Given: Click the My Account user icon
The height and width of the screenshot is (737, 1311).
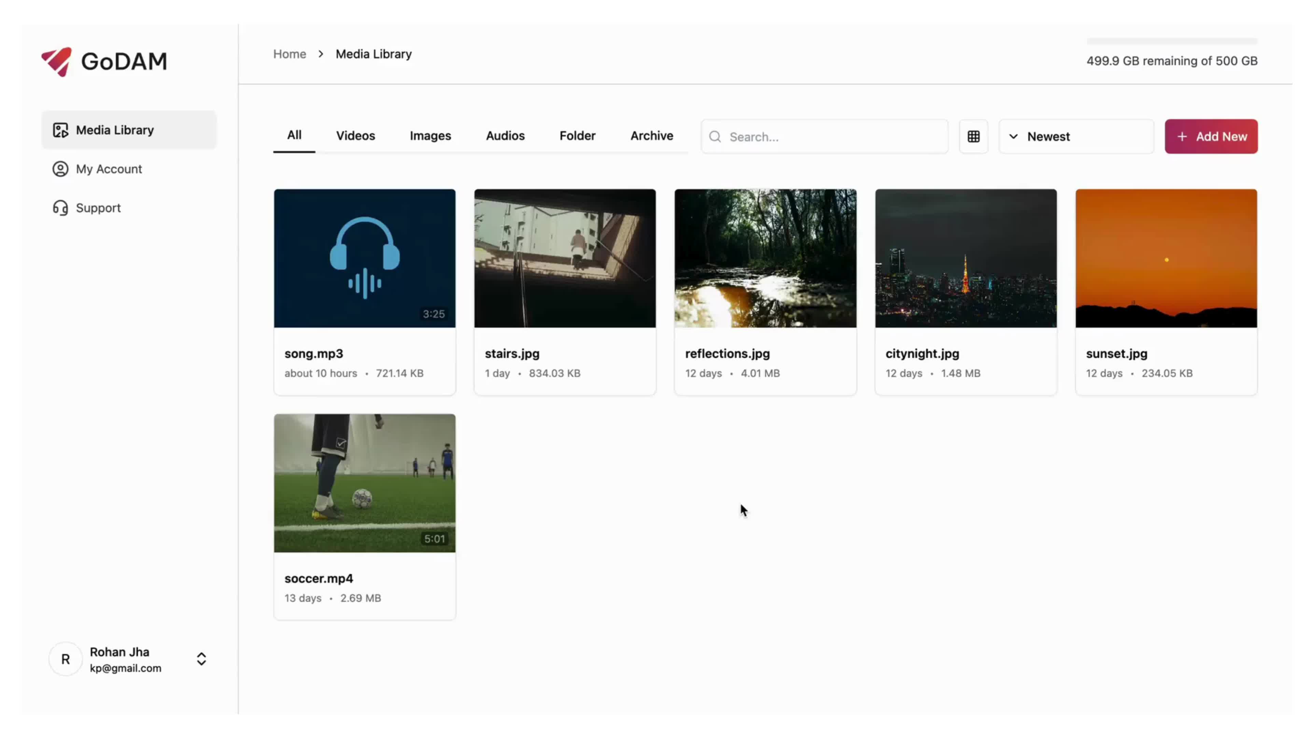Looking at the screenshot, I should 60,169.
